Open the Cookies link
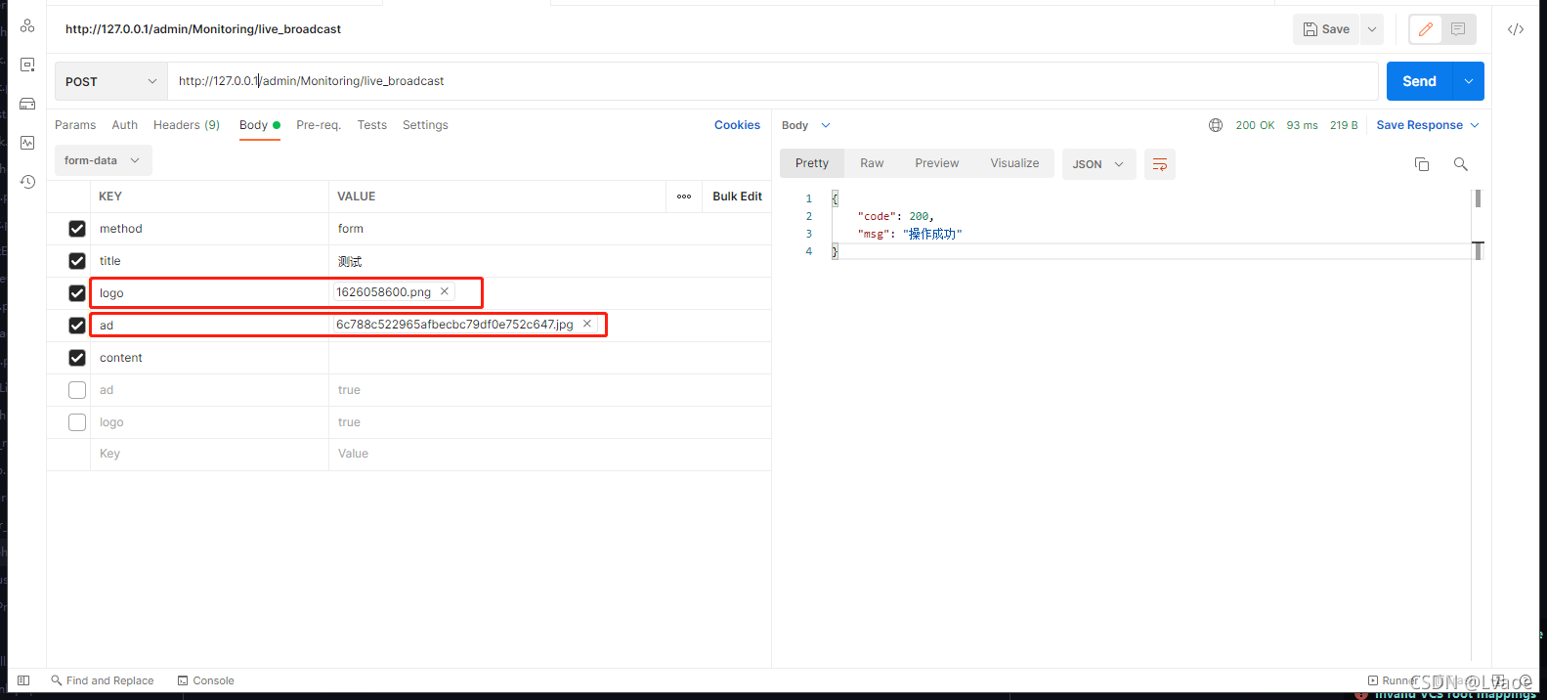Image resolution: width=1547 pixels, height=700 pixels. pyautogui.click(x=737, y=125)
